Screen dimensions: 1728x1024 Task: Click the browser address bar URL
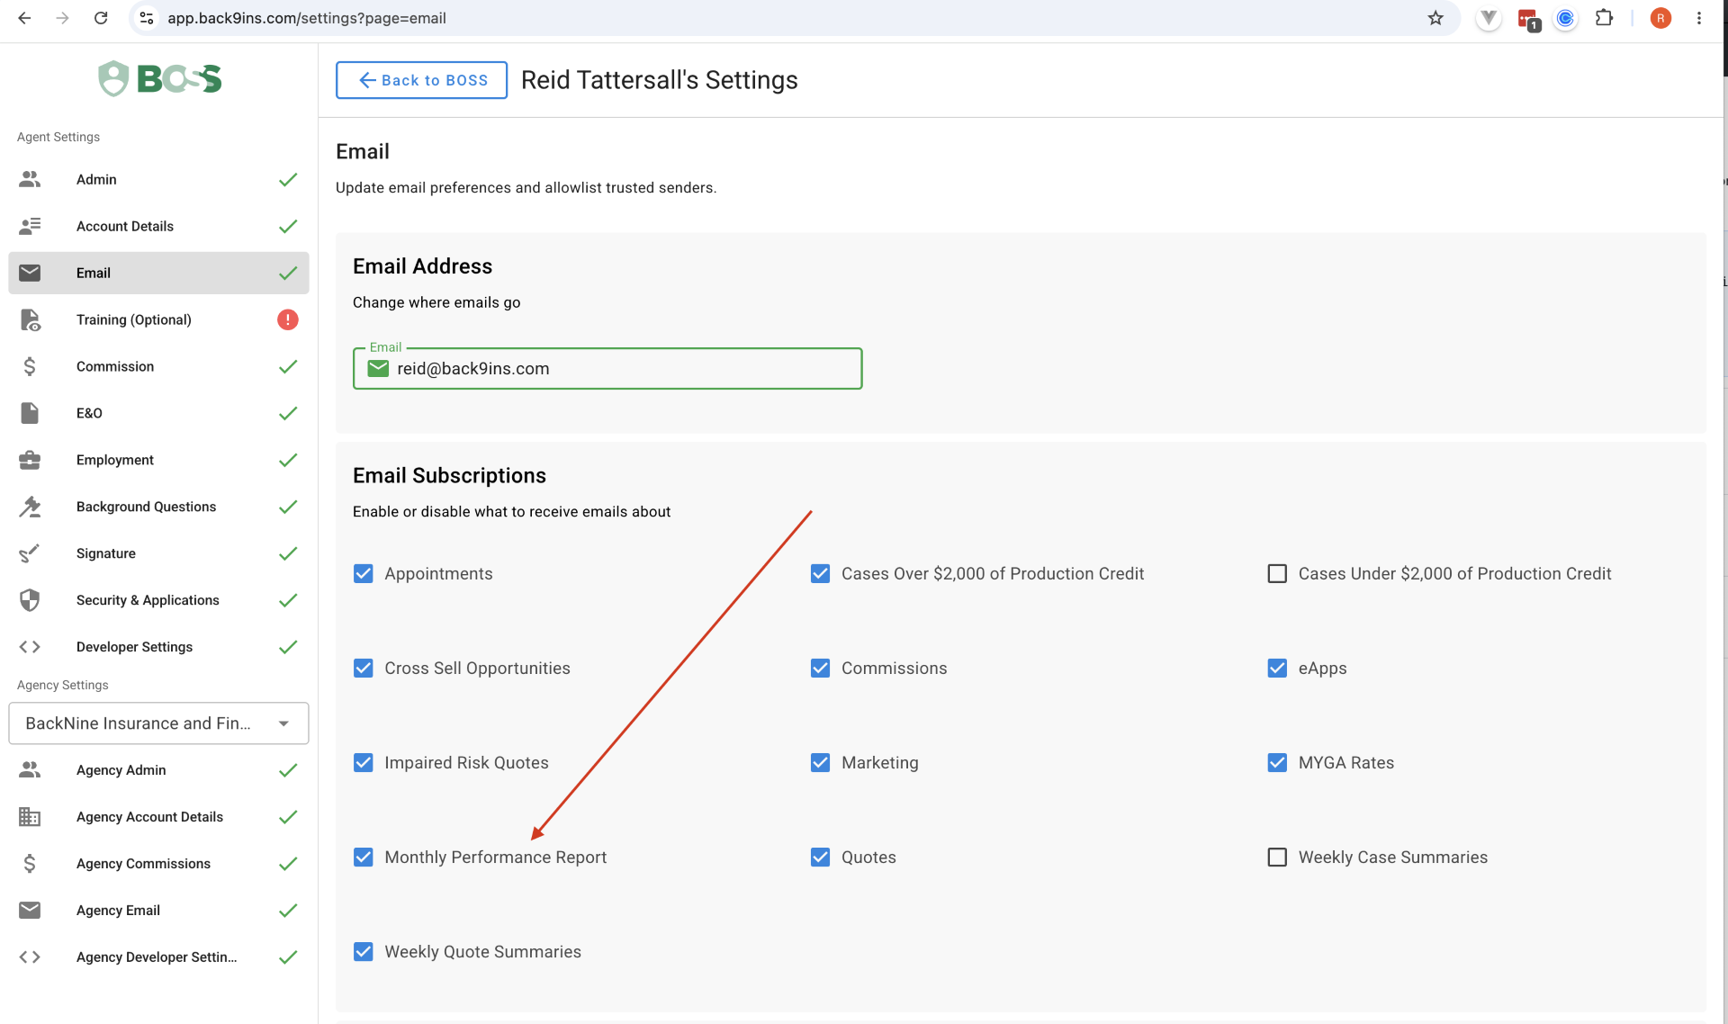click(307, 18)
